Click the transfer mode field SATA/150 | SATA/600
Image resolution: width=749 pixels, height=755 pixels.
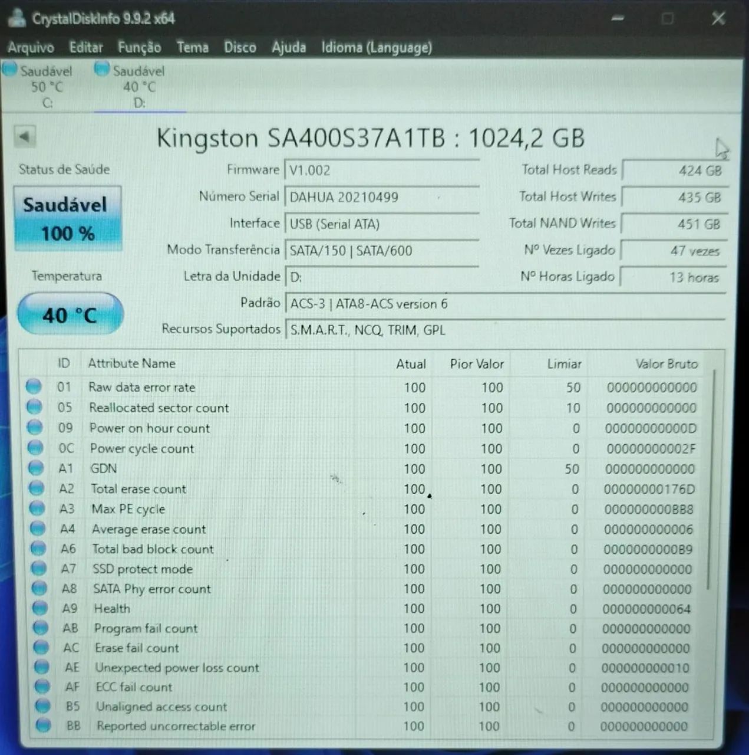(381, 251)
